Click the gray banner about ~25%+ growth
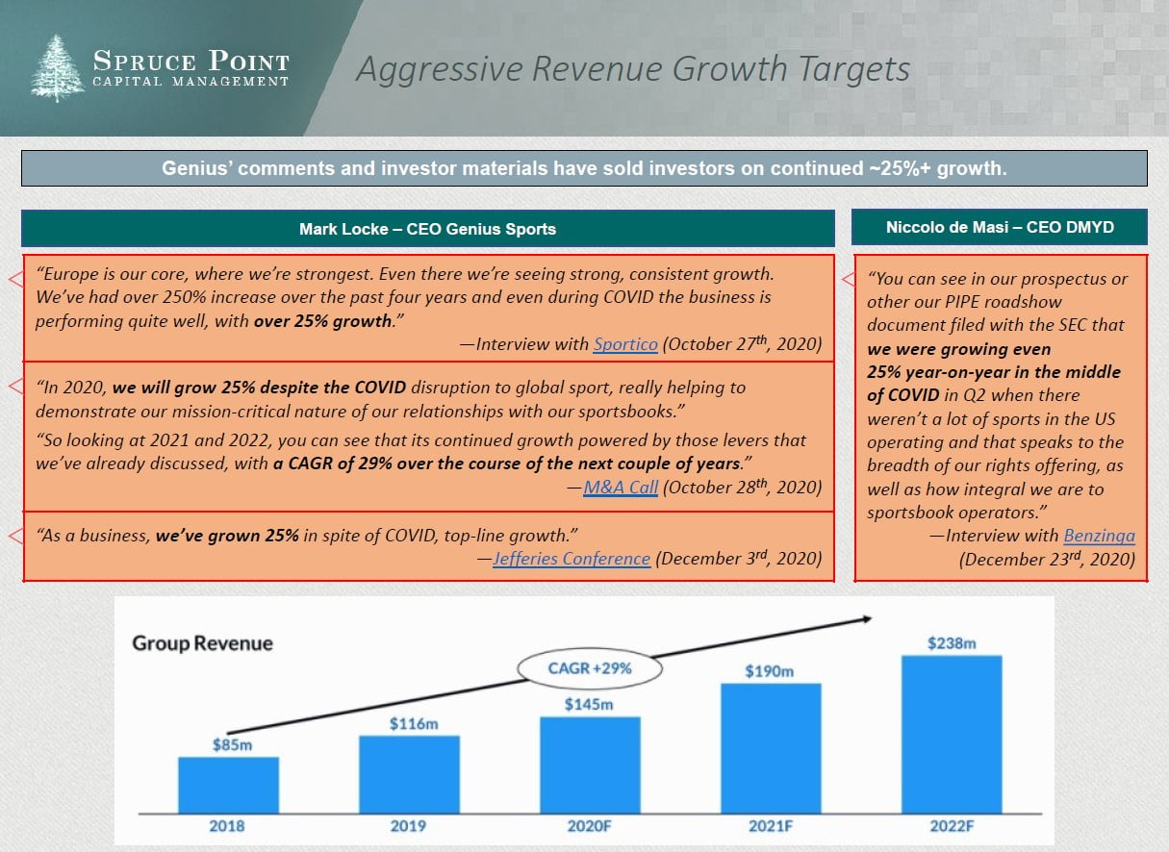 click(584, 168)
